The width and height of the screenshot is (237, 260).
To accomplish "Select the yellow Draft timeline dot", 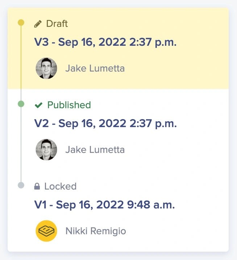I will pos(21,23).
